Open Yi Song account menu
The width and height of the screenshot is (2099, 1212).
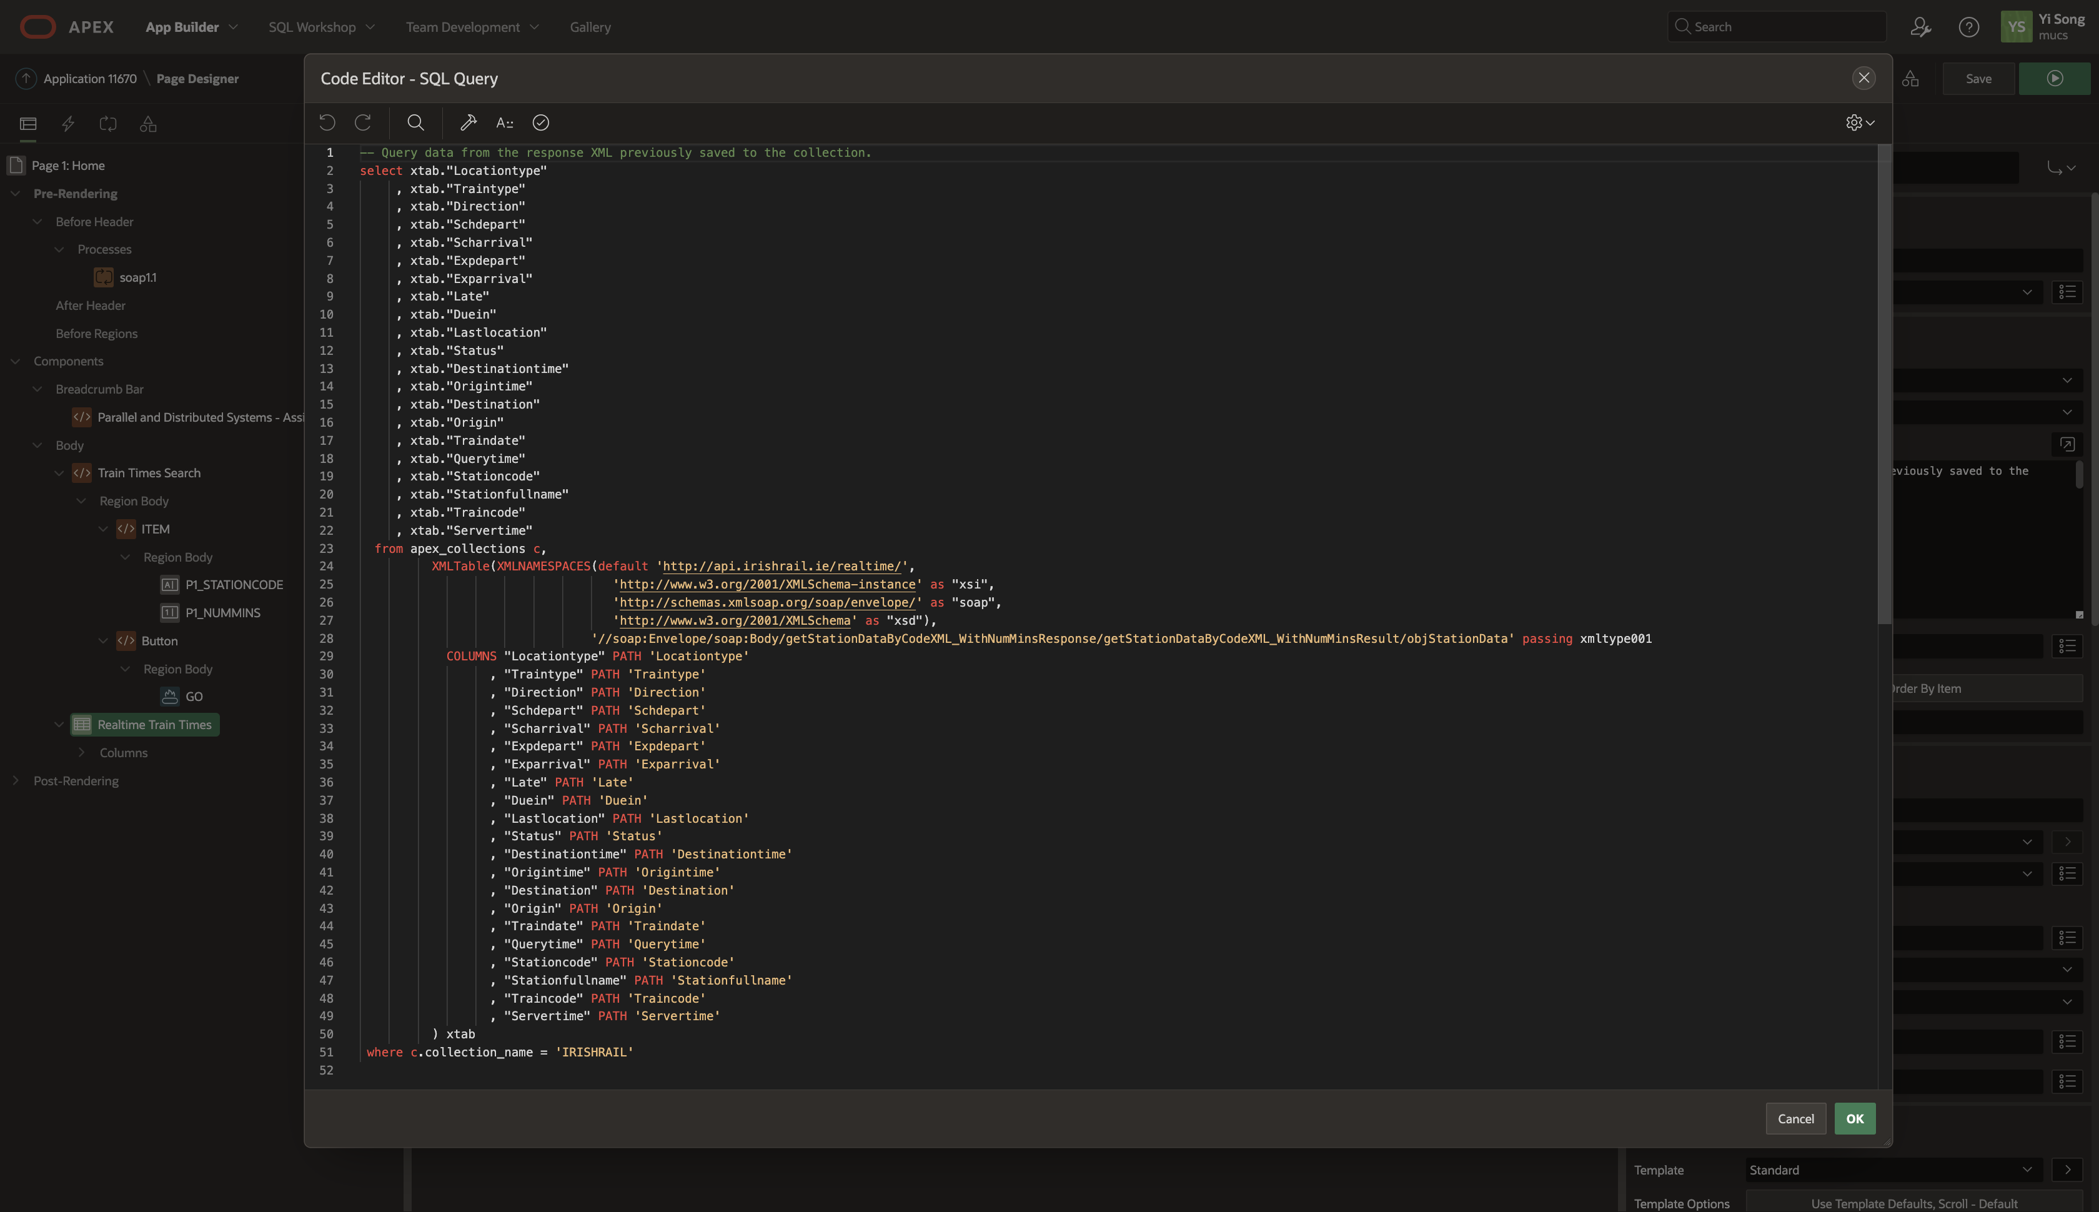2043,27
